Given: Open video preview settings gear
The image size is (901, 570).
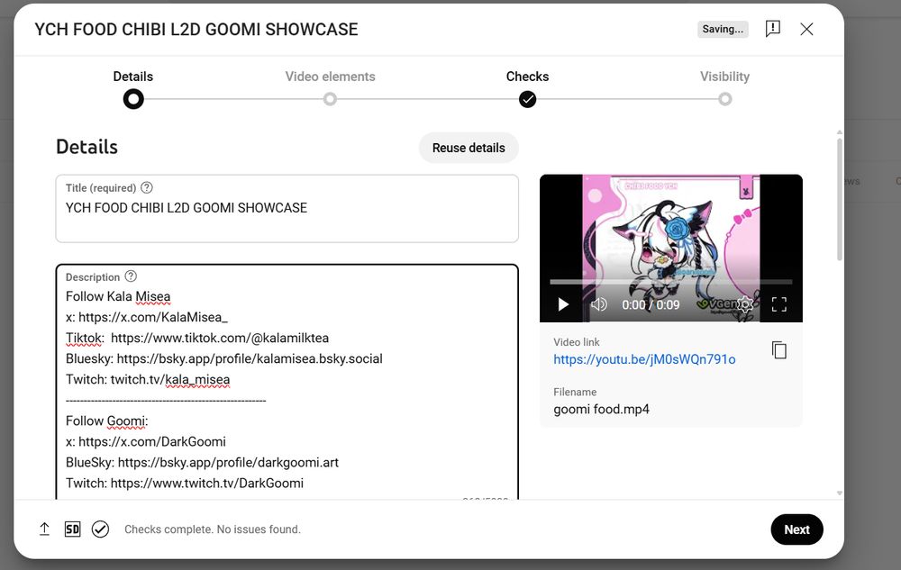Looking at the screenshot, I should click(x=745, y=304).
